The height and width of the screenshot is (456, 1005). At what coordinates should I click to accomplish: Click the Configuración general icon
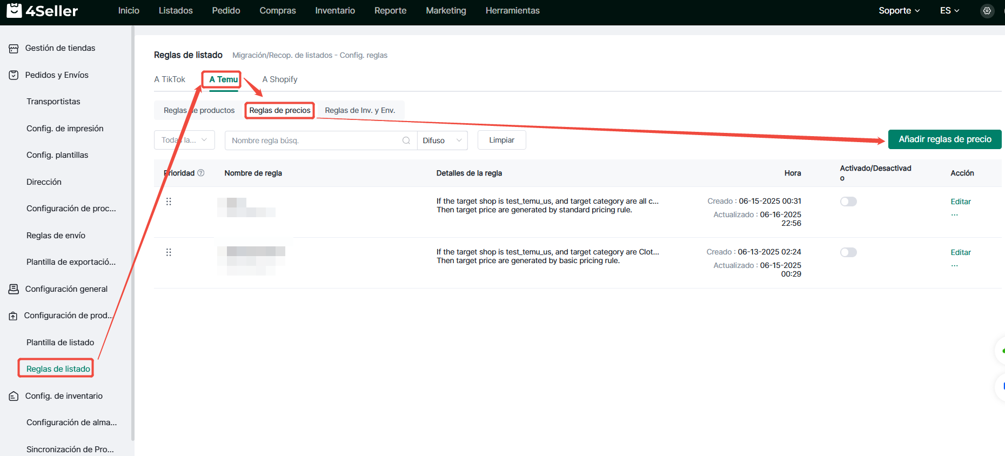14,289
